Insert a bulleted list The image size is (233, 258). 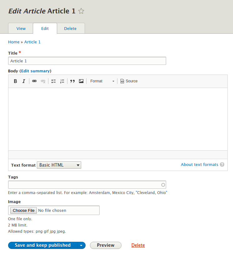tap(53, 81)
